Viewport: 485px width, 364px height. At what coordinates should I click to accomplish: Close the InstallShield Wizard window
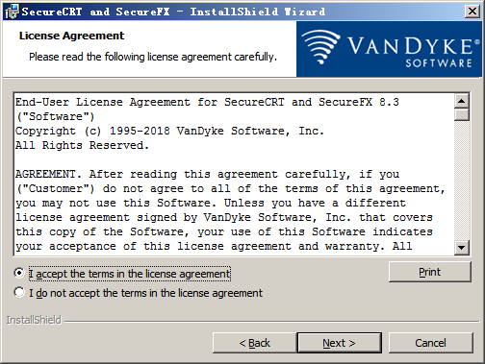tap(472, 12)
